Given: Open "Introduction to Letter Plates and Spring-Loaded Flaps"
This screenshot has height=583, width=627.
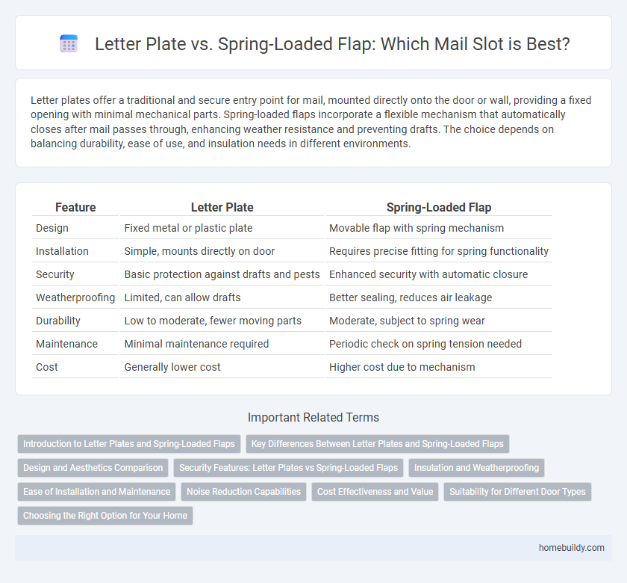Looking at the screenshot, I should tap(128, 444).
